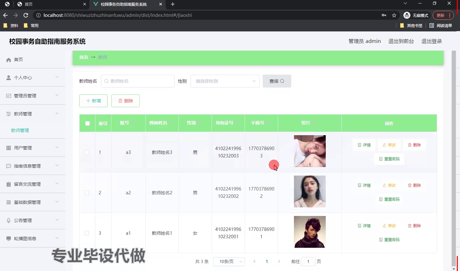
Task: Click the person icon for 个人中心
Action: tap(9, 78)
